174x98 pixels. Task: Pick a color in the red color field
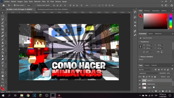[155, 21]
